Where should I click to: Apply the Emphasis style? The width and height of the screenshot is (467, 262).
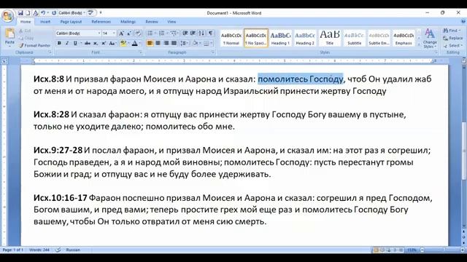point(404,38)
